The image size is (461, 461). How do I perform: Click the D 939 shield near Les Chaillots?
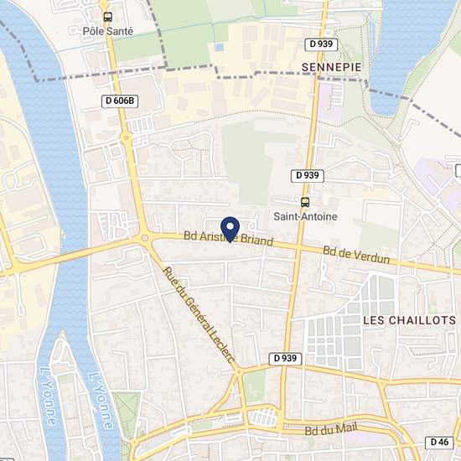(x=285, y=359)
